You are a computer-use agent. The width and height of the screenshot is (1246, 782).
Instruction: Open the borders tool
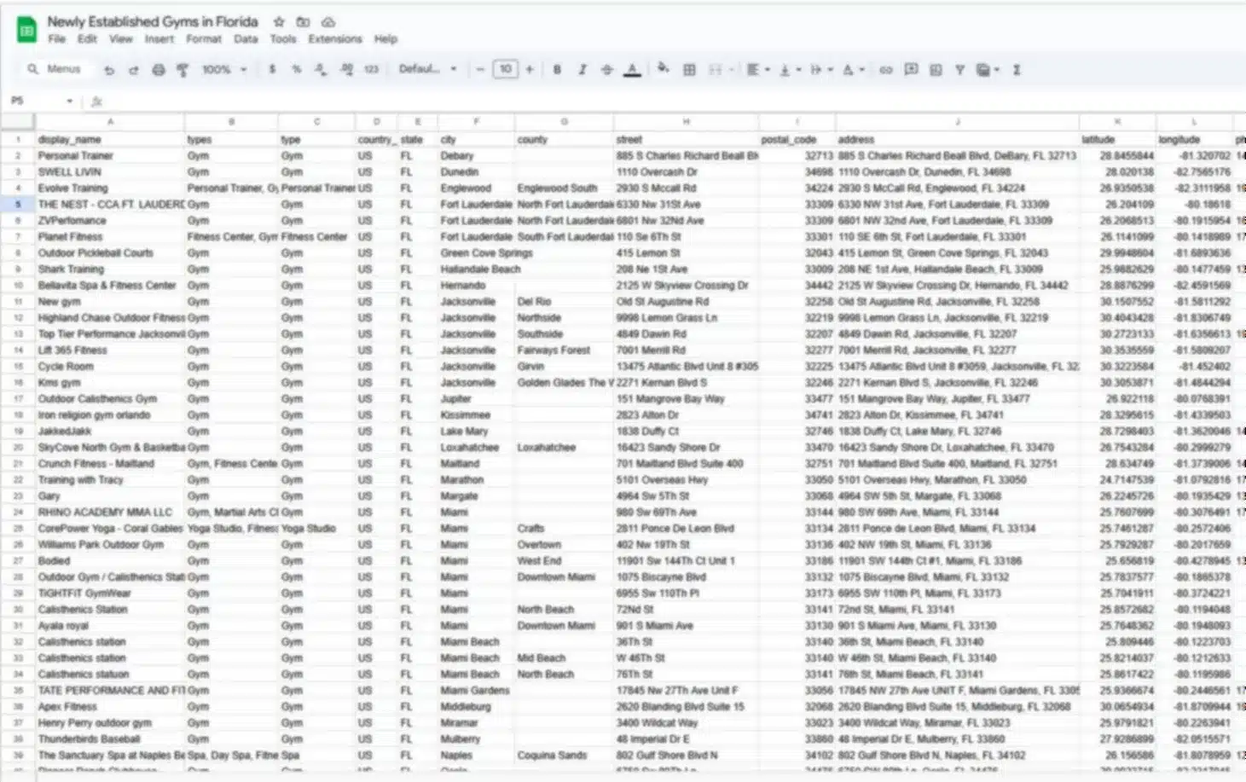click(689, 70)
